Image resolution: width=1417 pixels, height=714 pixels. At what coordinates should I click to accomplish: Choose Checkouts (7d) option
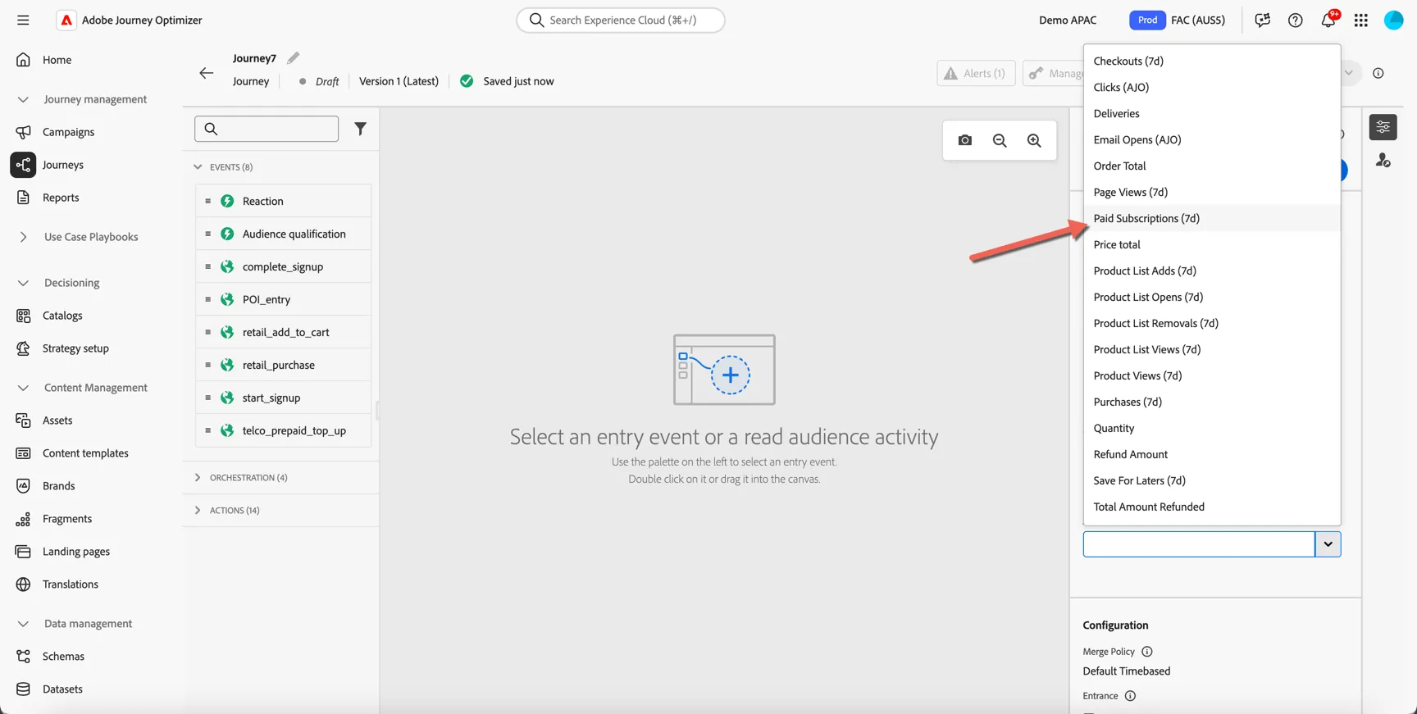pyautogui.click(x=1212, y=61)
